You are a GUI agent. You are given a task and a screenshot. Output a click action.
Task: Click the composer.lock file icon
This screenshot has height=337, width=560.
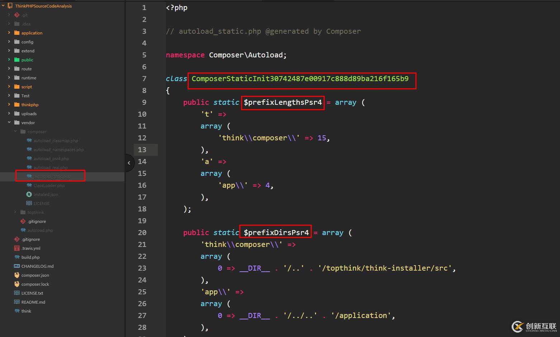coord(17,284)
